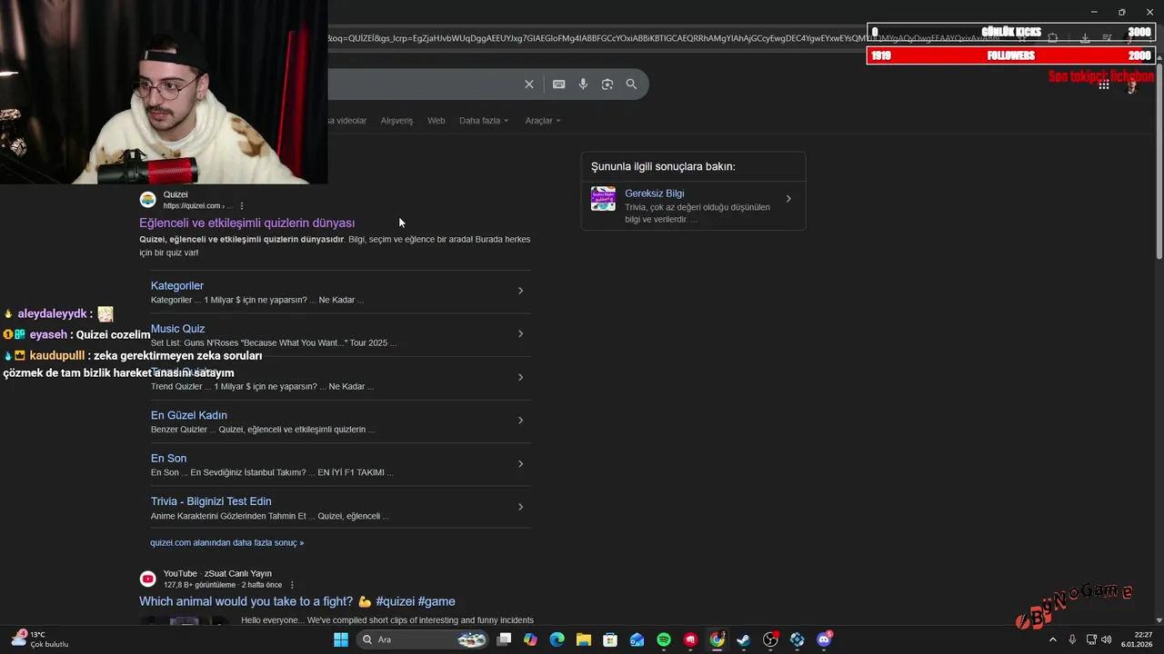Open Google Lens image search
The width and height of the screenshot is (1164, 654).
(607, 84)
